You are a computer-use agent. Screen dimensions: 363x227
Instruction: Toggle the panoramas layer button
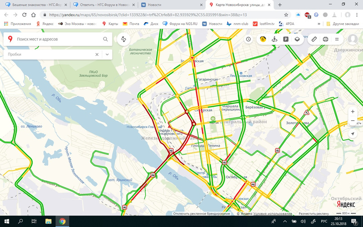tap(275, 39)
